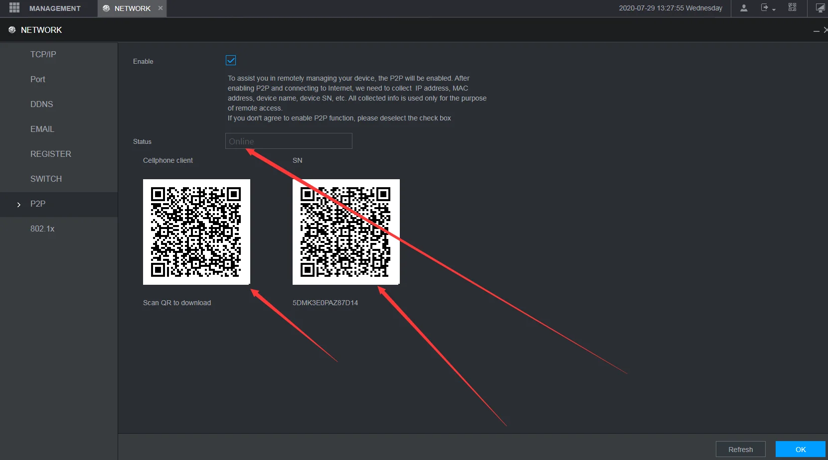Click the Refresh button
This screenshot has width=828, height=460.
point(741,450)
